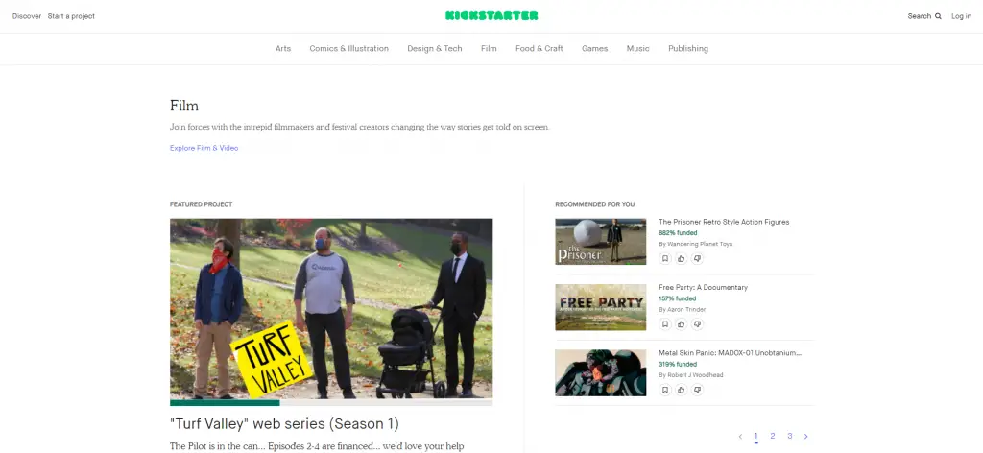Like the Free Party documentary project
The width and height of the screenshot is (983, 453).
682,324
